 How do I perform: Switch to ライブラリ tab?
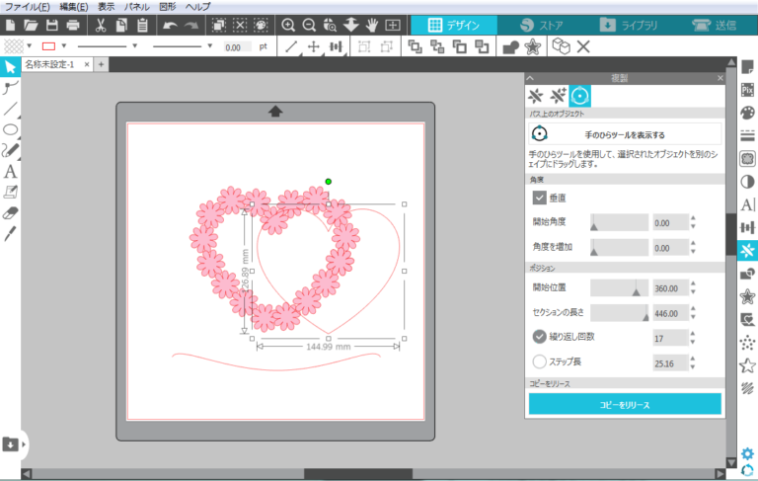point(629,25)
